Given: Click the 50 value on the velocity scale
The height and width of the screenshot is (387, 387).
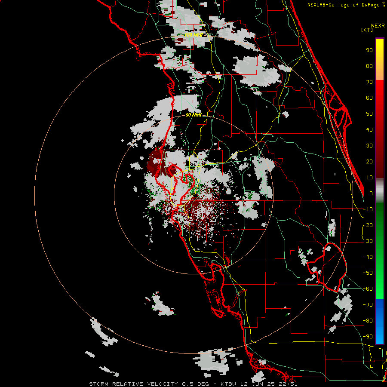Looking at the screenshot, I should tap(369, 114).
